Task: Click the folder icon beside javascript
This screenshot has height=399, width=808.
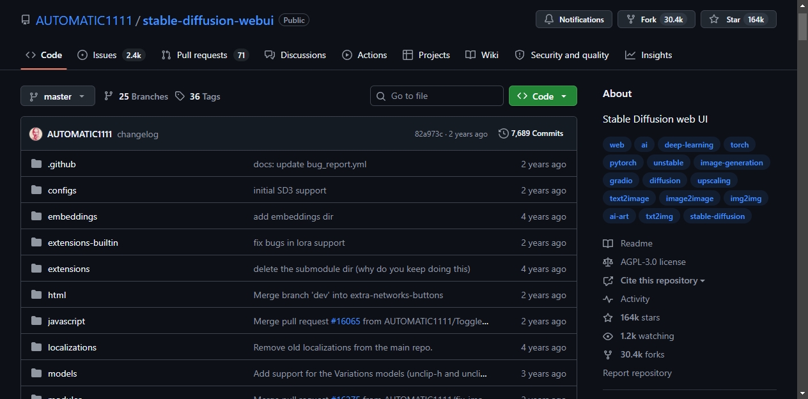Action: 36,321
